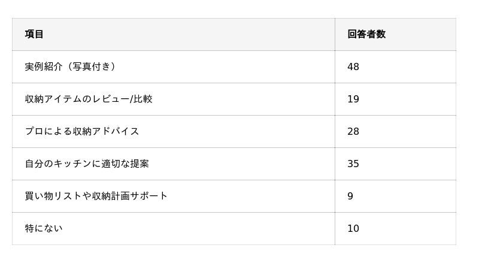Click the 回答者数 column header

(366, 34)
